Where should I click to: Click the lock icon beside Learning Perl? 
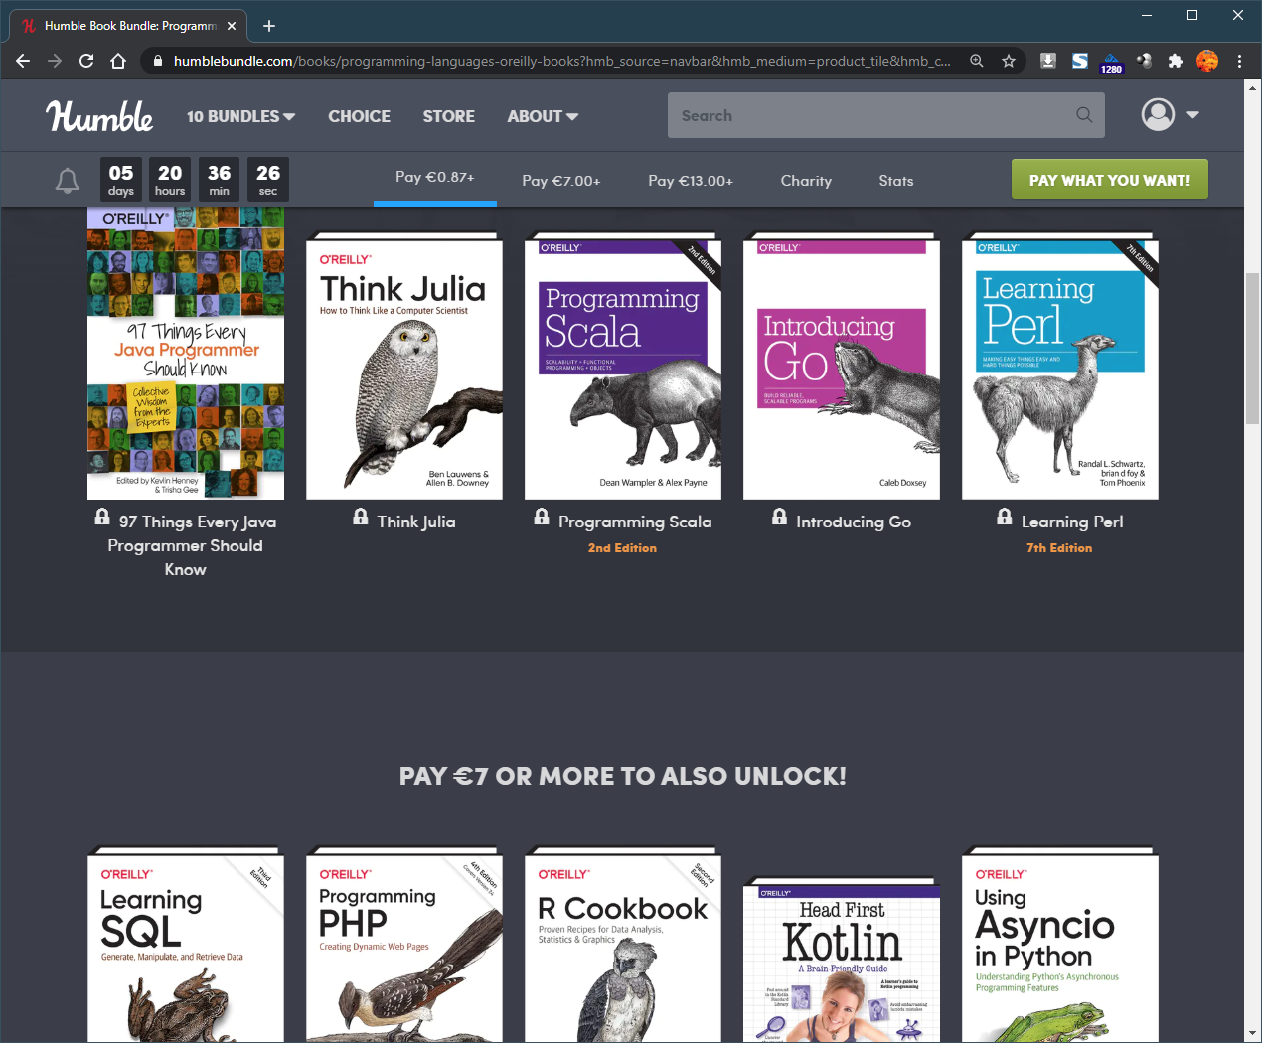[1005, 517]
